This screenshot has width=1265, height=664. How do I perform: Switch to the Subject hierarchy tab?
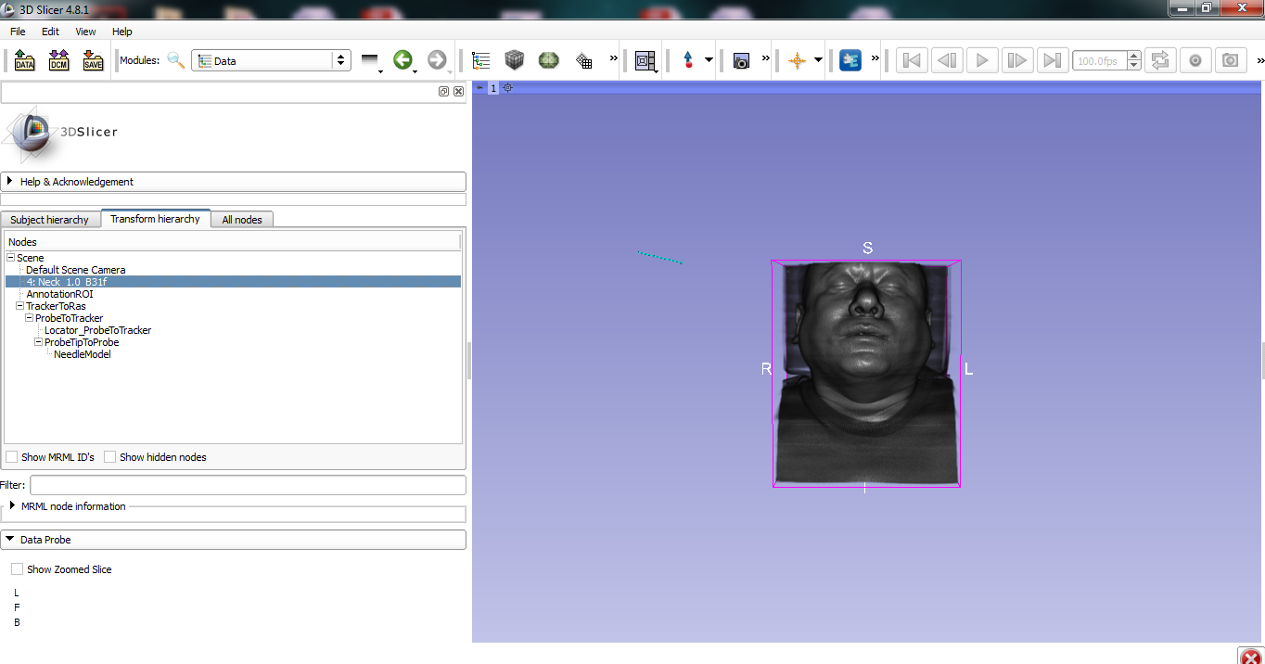[49, 219]
